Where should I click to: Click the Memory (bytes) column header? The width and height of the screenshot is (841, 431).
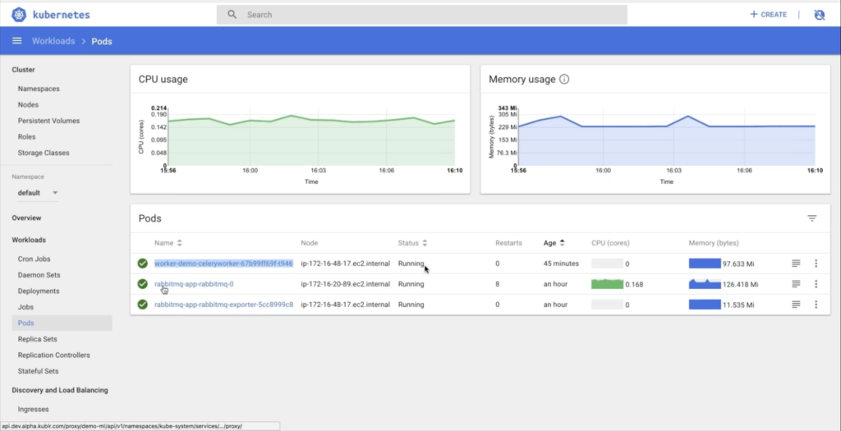tap(714, 243)
